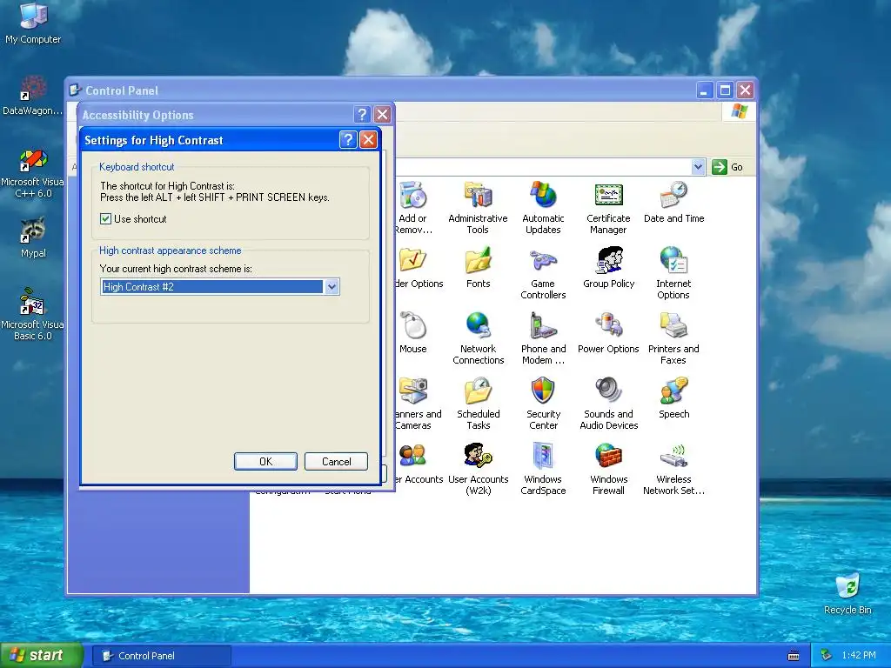Click Add or Remove Programs icon

(x=413, y=208)
